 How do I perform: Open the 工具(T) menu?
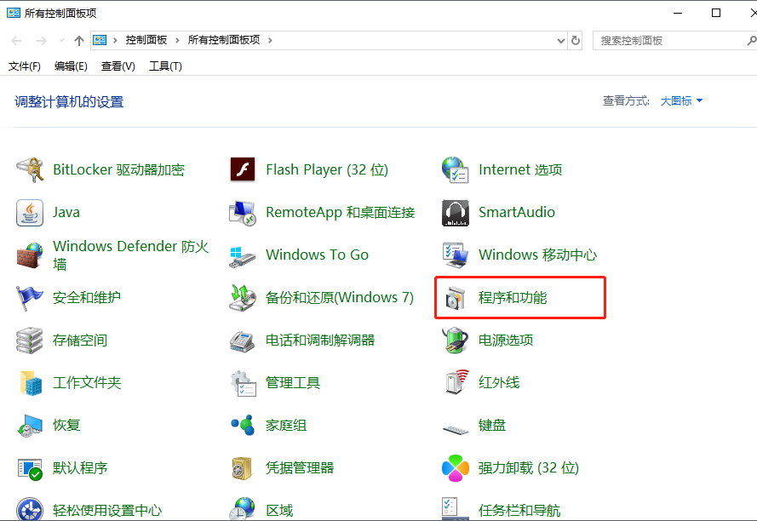click(x=165, y=66)
